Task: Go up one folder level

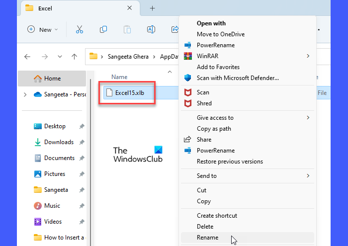Action: [75, 57]
